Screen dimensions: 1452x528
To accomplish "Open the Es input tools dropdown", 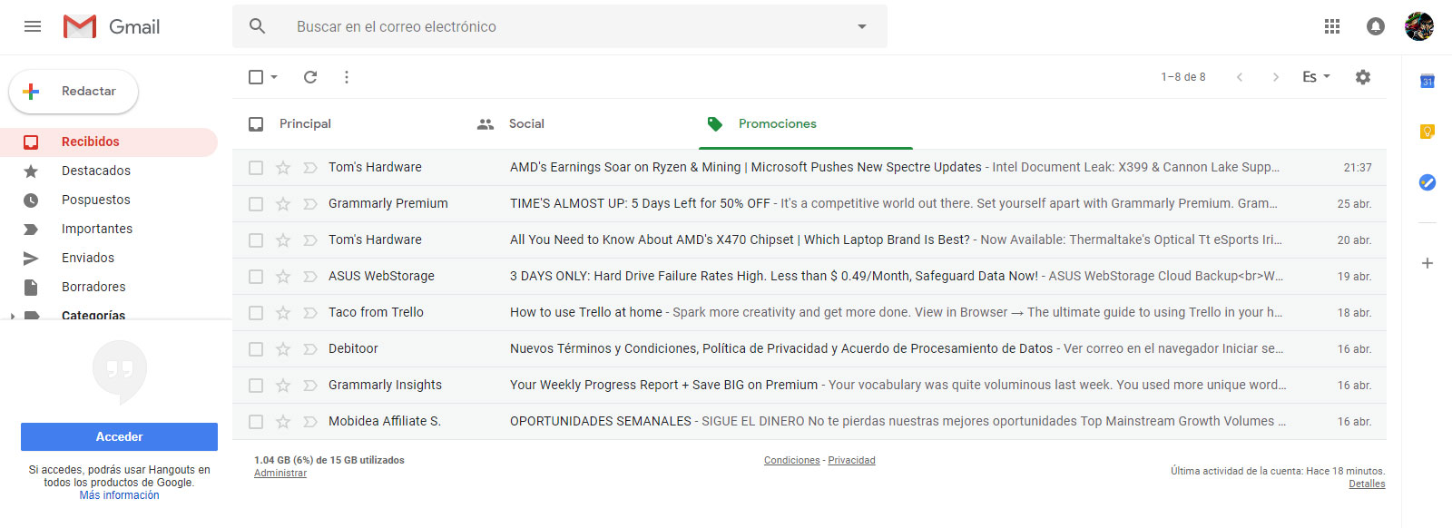I will [x=1316, y=77].
